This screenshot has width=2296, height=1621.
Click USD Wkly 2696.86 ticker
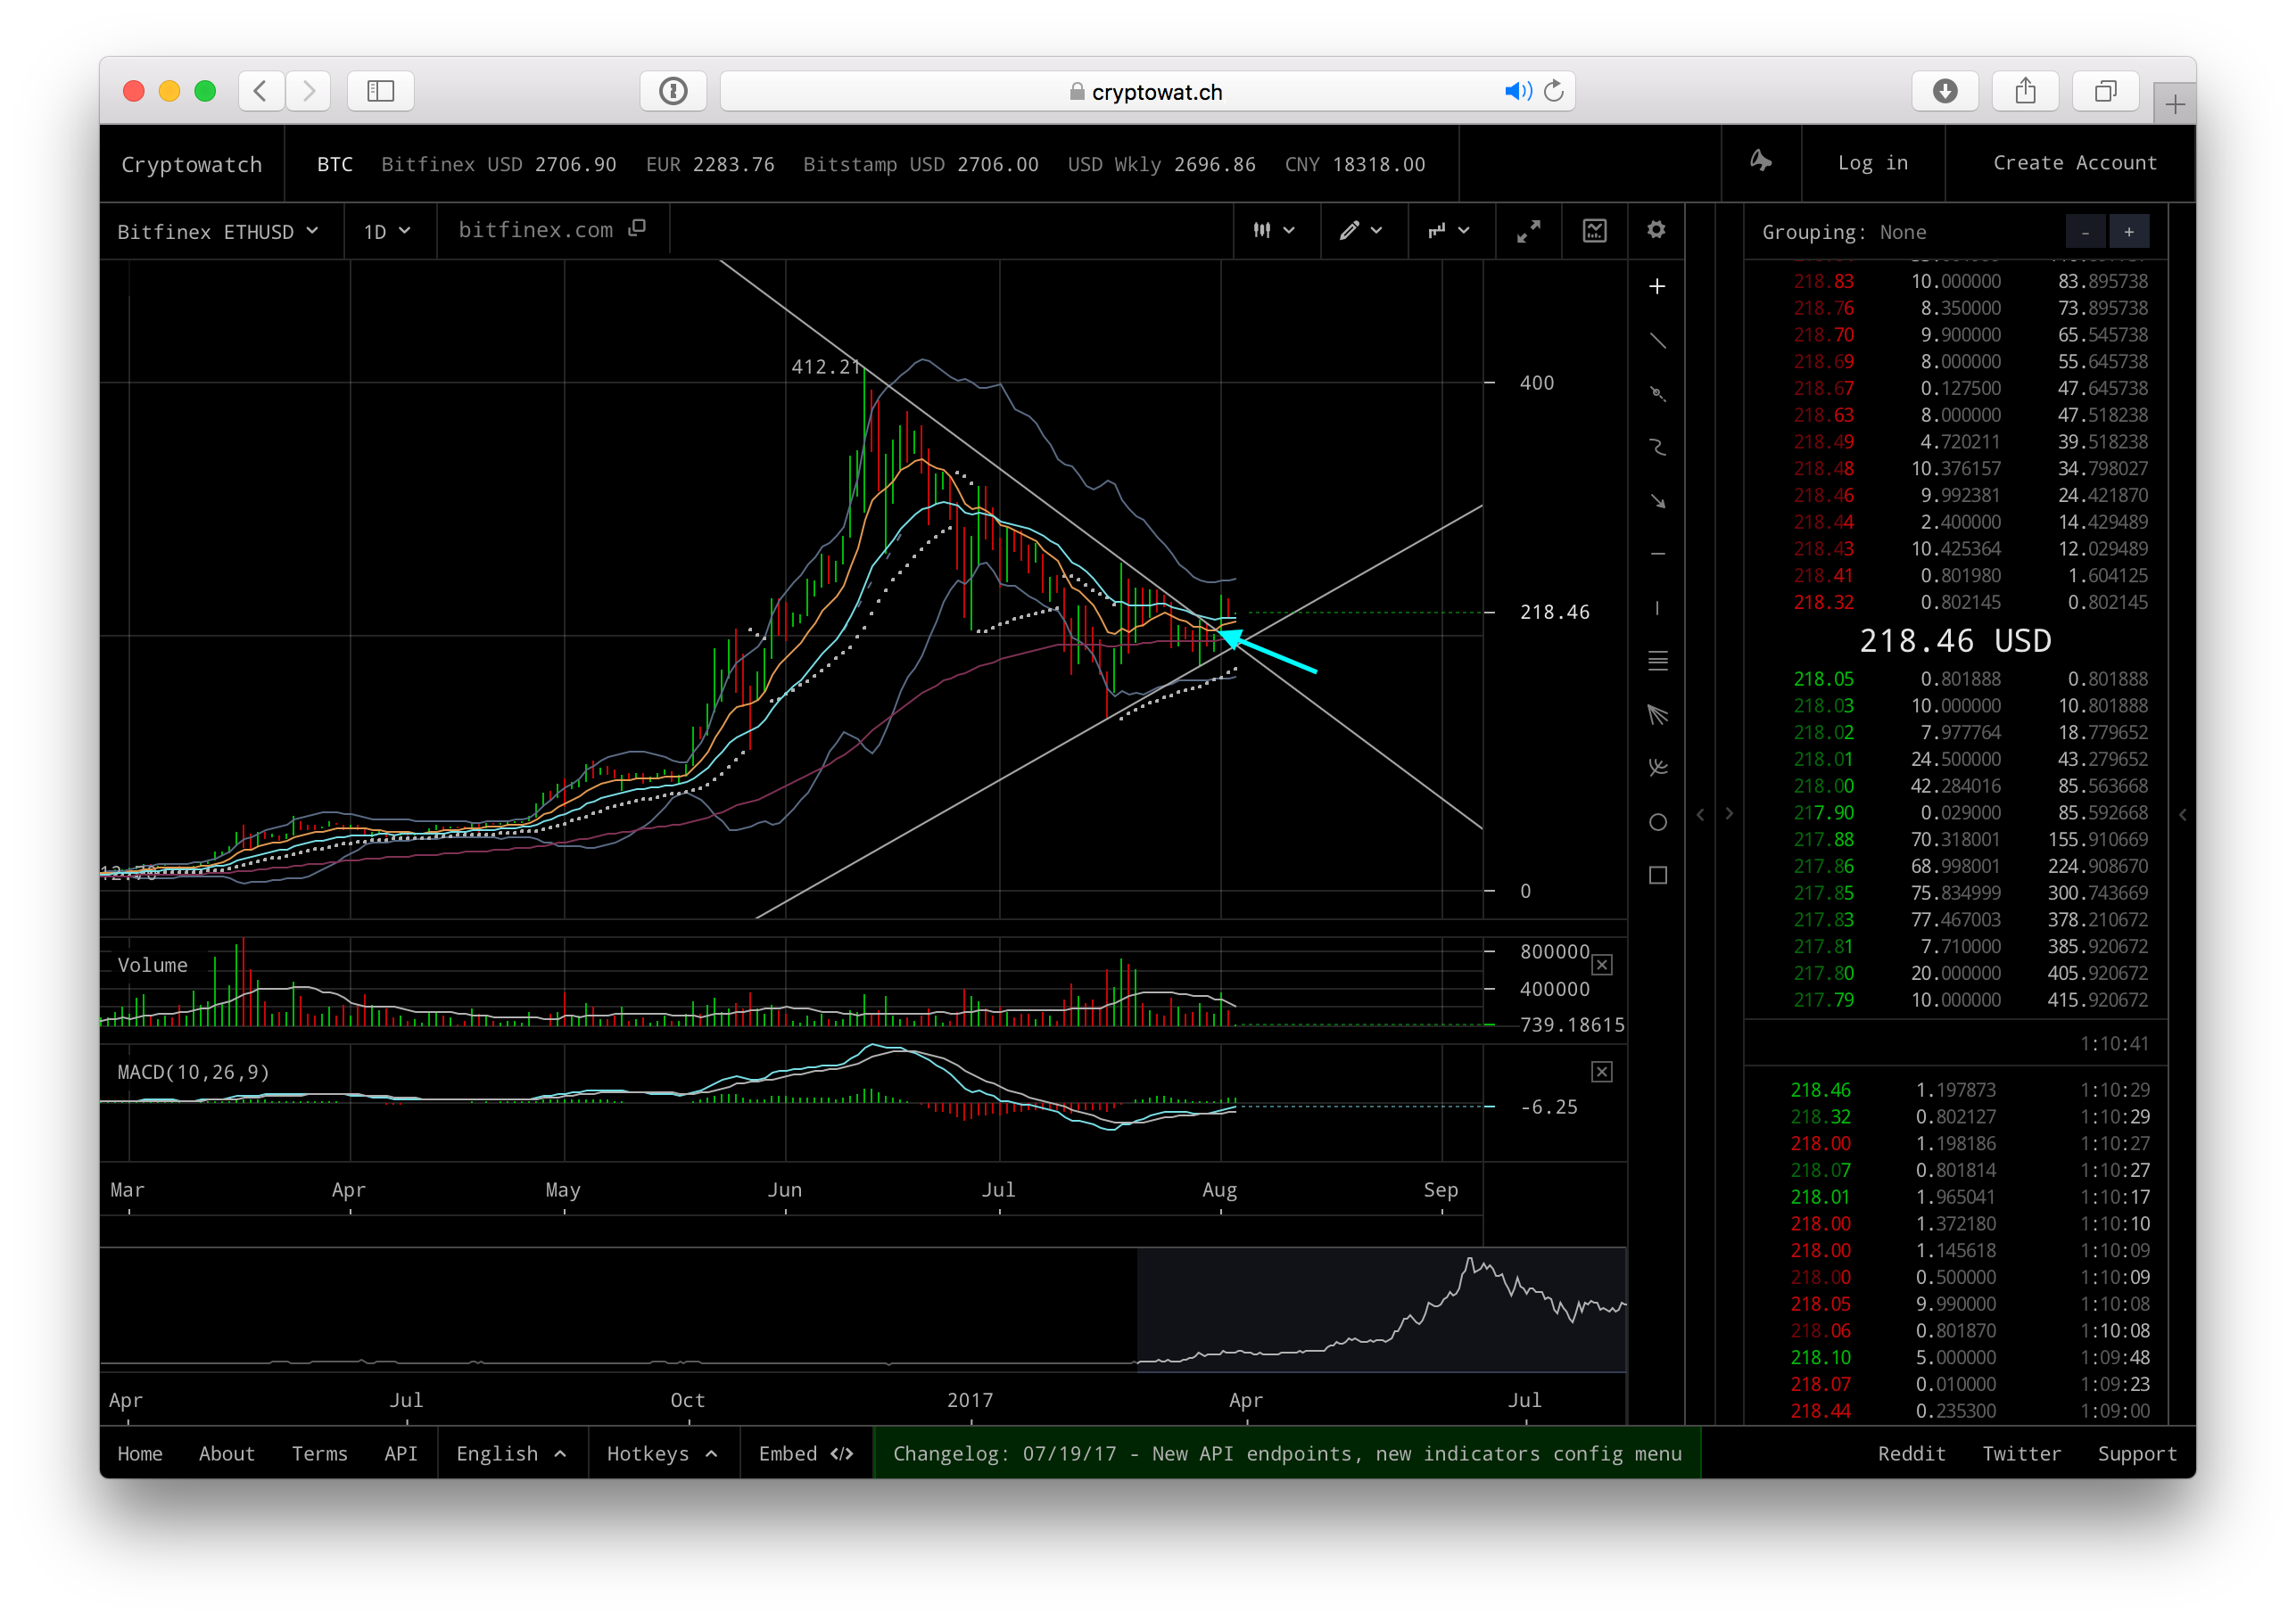point(1161,164)
